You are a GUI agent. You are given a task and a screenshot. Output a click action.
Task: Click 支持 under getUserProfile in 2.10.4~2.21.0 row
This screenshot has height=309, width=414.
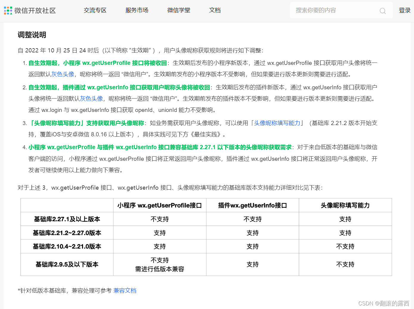pos(160,246)
